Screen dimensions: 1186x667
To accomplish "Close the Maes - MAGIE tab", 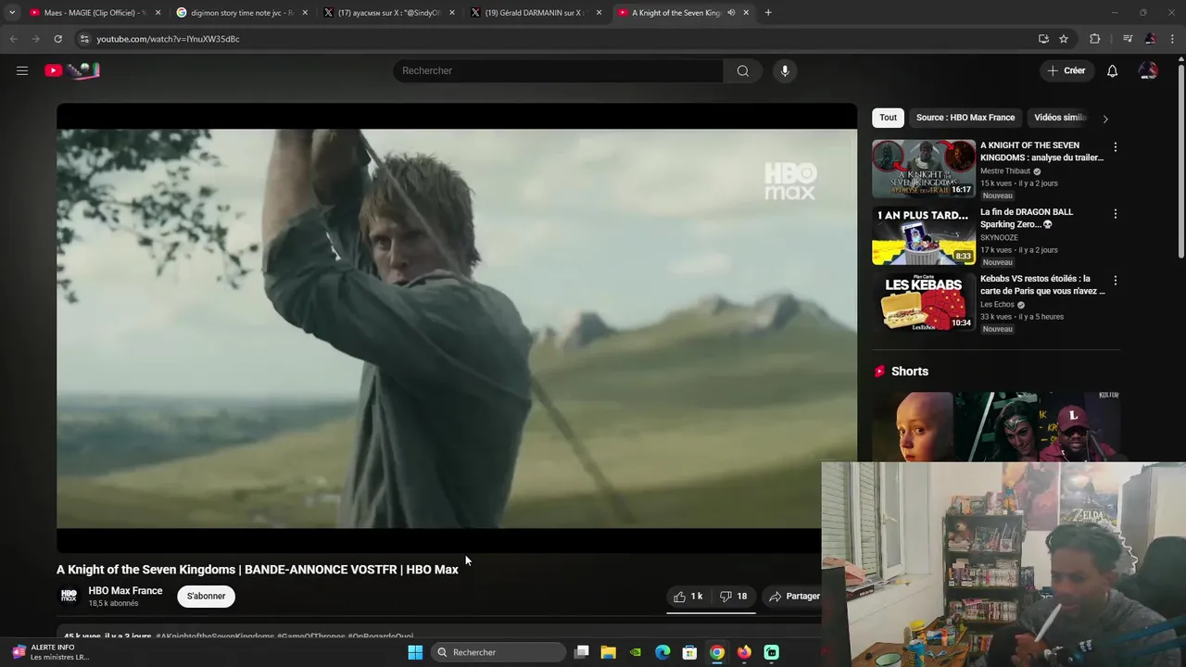I will [x=158, y=13].
